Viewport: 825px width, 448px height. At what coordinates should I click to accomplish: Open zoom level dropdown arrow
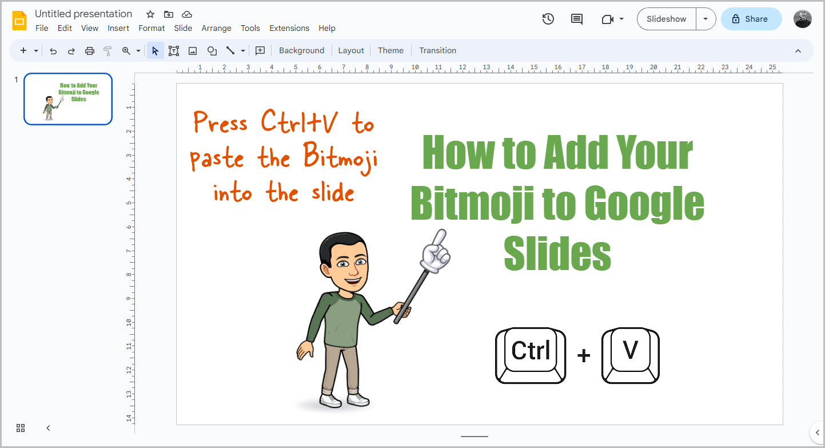[x=138, y=50]
